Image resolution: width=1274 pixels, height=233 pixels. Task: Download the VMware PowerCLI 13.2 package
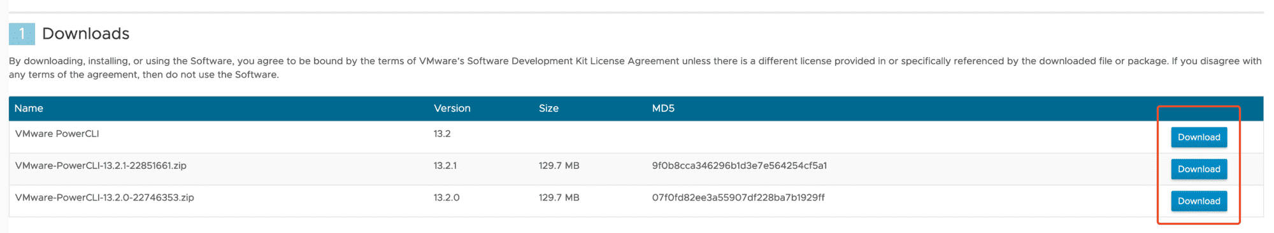pos(1199,137)
